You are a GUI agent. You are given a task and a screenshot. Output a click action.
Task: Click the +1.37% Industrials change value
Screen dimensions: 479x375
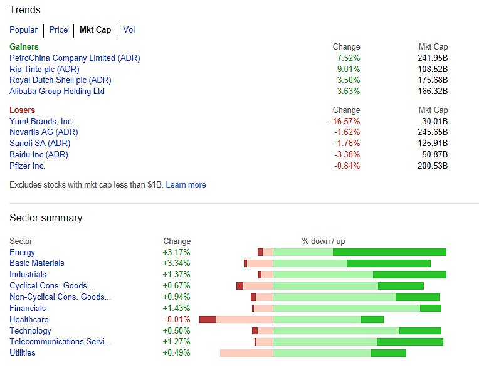coord(177,275)
